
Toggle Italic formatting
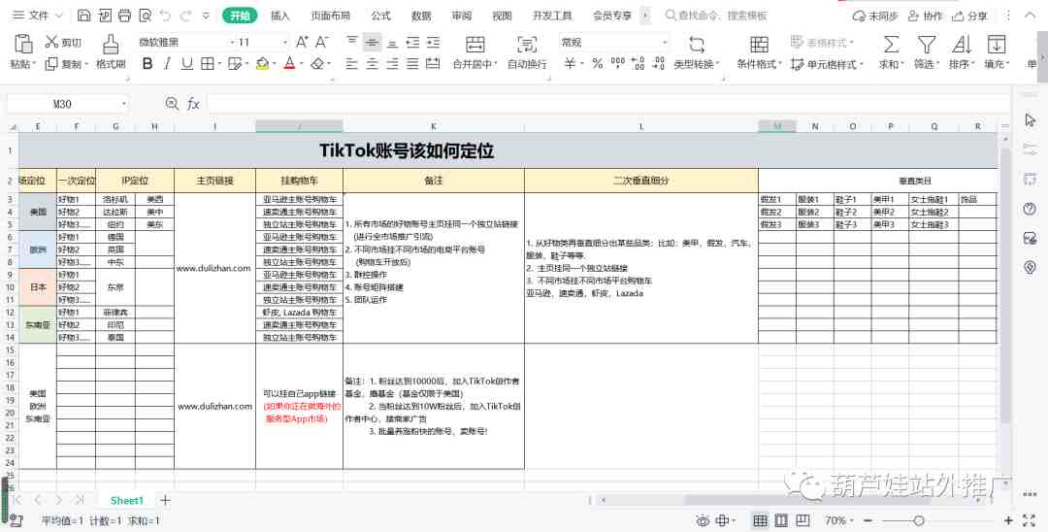click(167, 63)
